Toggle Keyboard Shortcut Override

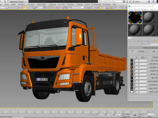point(52,8)
